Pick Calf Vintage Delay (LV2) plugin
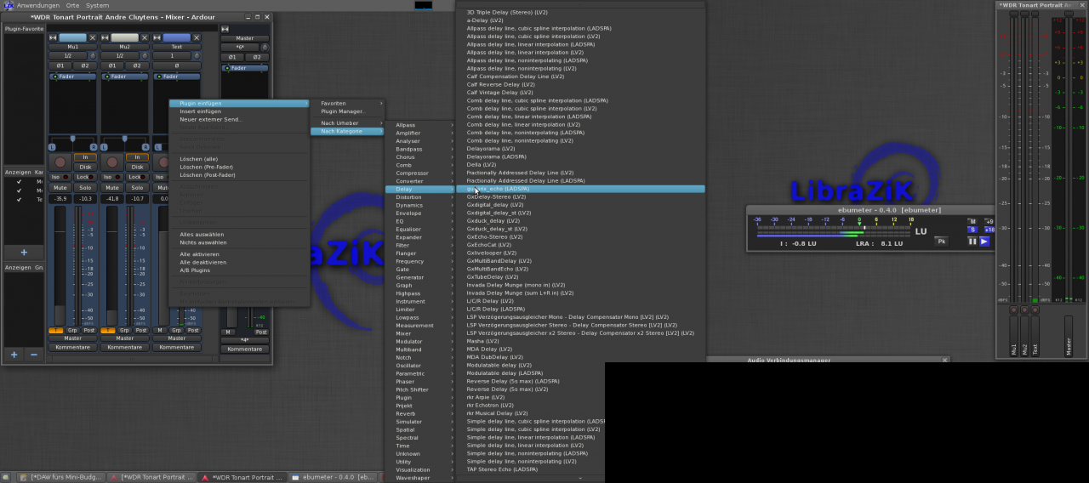Screen dimensions: 1089x483 581,93
